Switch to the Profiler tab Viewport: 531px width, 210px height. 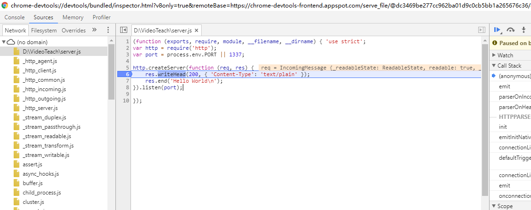coord(102,17)
